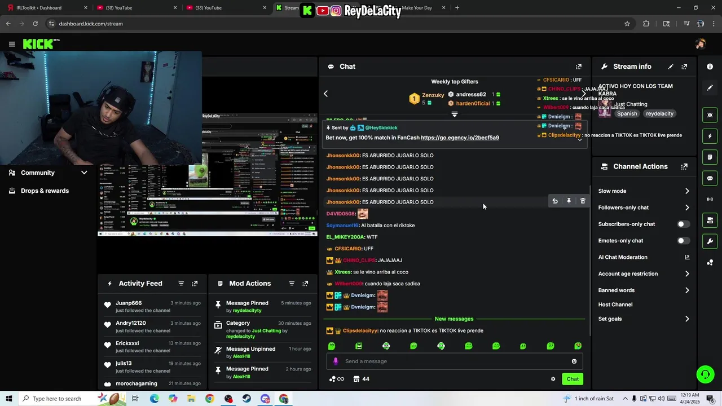The image size is (722, 406).
Task: Switch to IRLToolkit Dashboard browser tab
Action: [46, 8]
